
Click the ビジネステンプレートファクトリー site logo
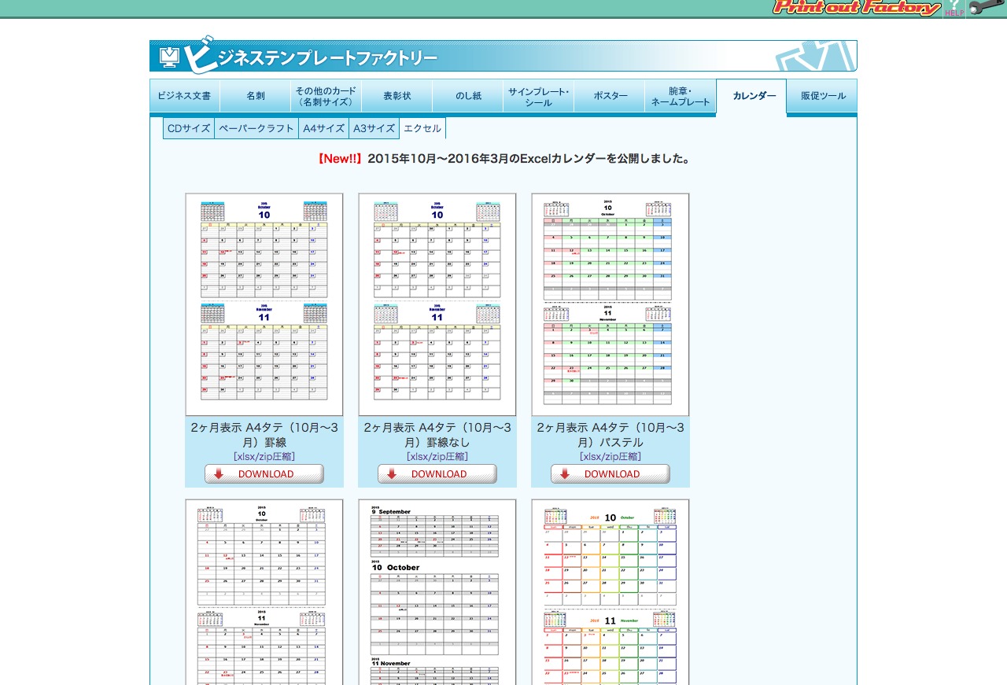point(299,57)
